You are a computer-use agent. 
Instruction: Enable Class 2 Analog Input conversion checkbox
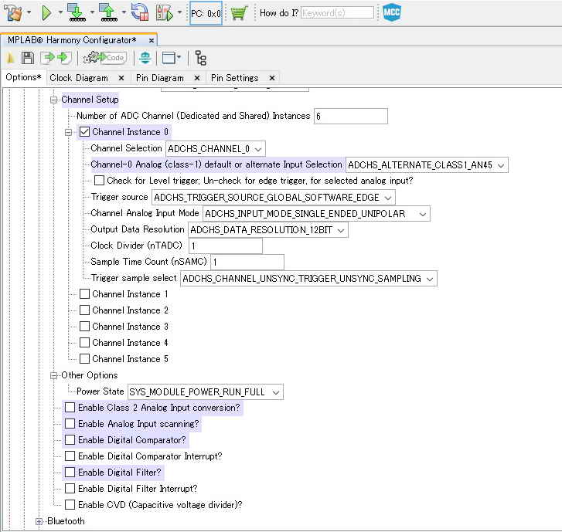[x=70, y=408]
